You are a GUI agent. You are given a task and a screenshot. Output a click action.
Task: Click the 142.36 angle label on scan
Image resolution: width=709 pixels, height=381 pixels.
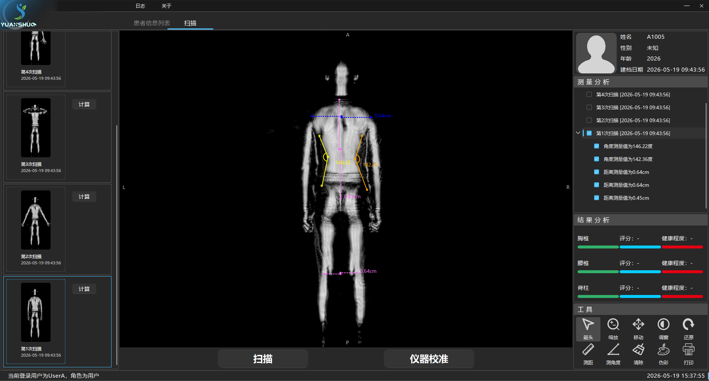coord(370,165)
